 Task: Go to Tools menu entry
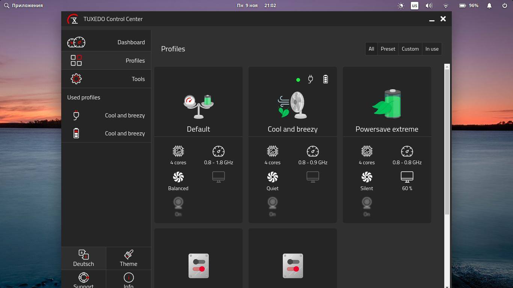(106, 79)
